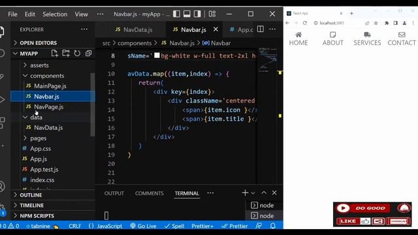Open the File menu
This screenshot has height=235, width=418.
tap(12, 14)
